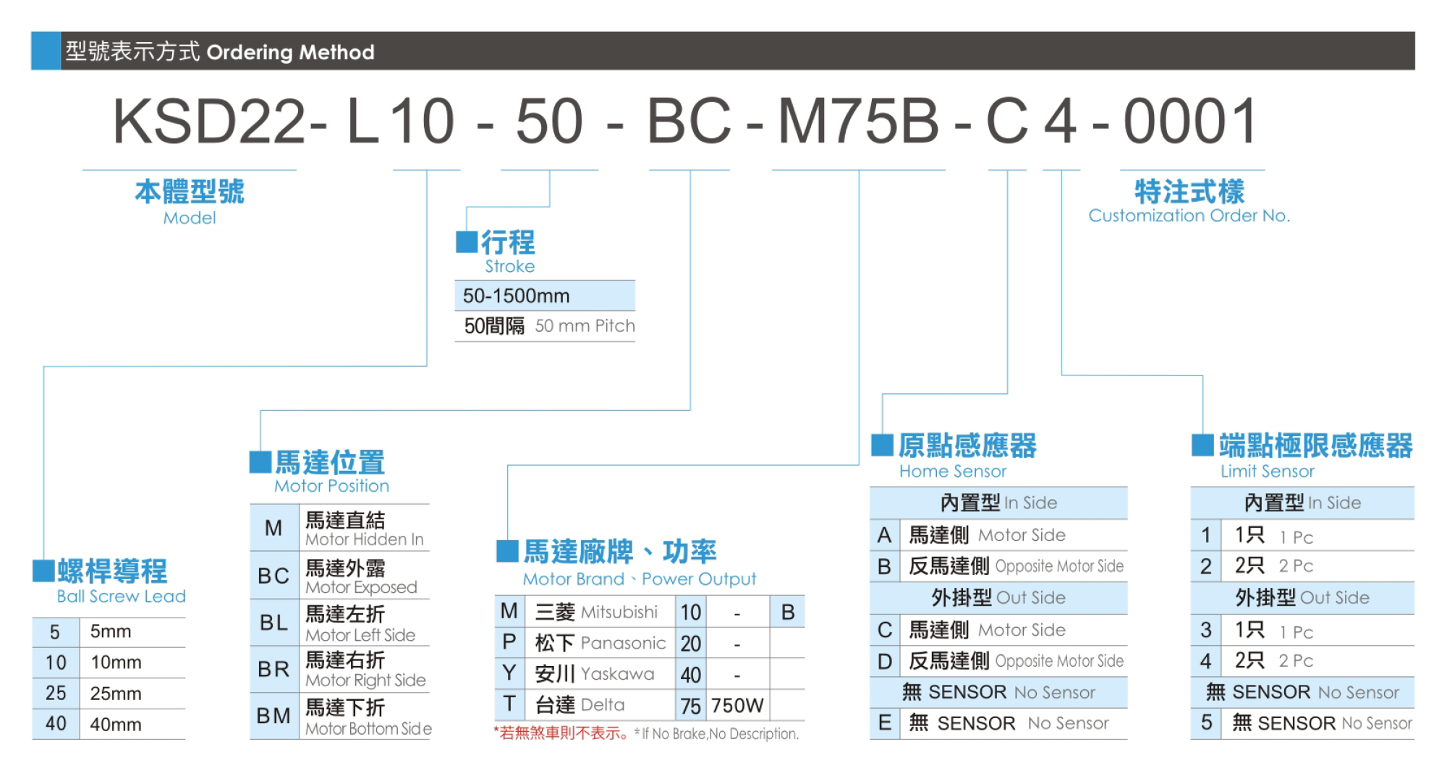Click the blue square beside 端點極限感應器 heading
This screenshot has height=781, width=1447.
coord(1202,445)
